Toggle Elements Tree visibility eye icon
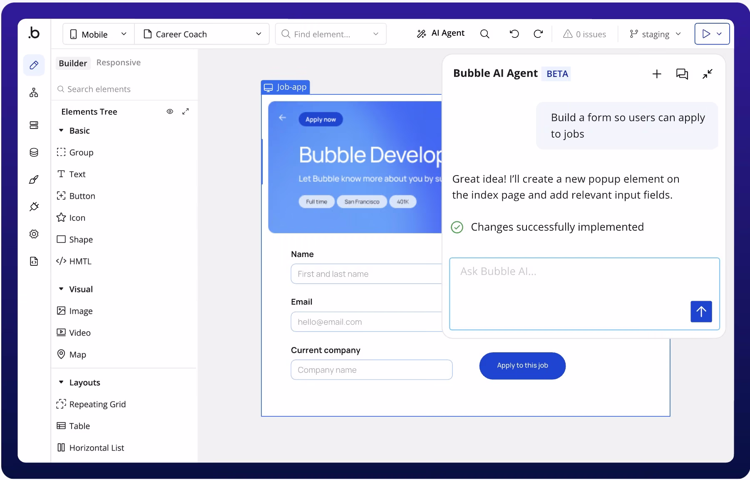Image resolution: width=750 pixels, height=480 pixels. point(170,111)
